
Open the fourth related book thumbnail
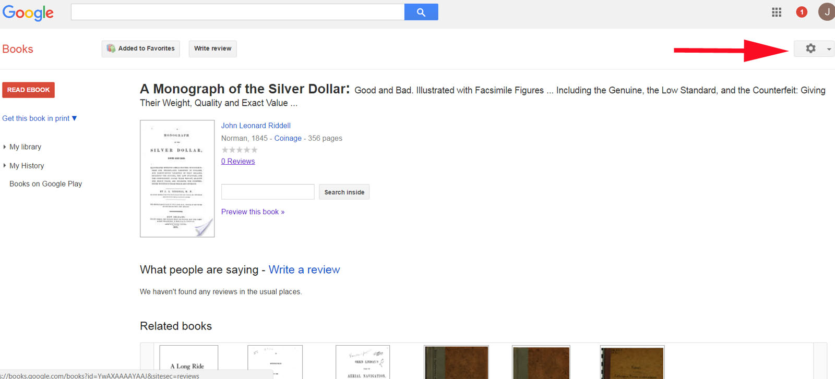456,362
